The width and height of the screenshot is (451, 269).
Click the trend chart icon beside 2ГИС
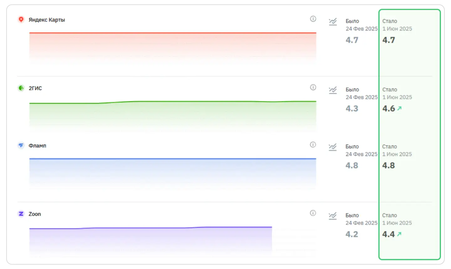pyautogui.click(x=333, y=90)
